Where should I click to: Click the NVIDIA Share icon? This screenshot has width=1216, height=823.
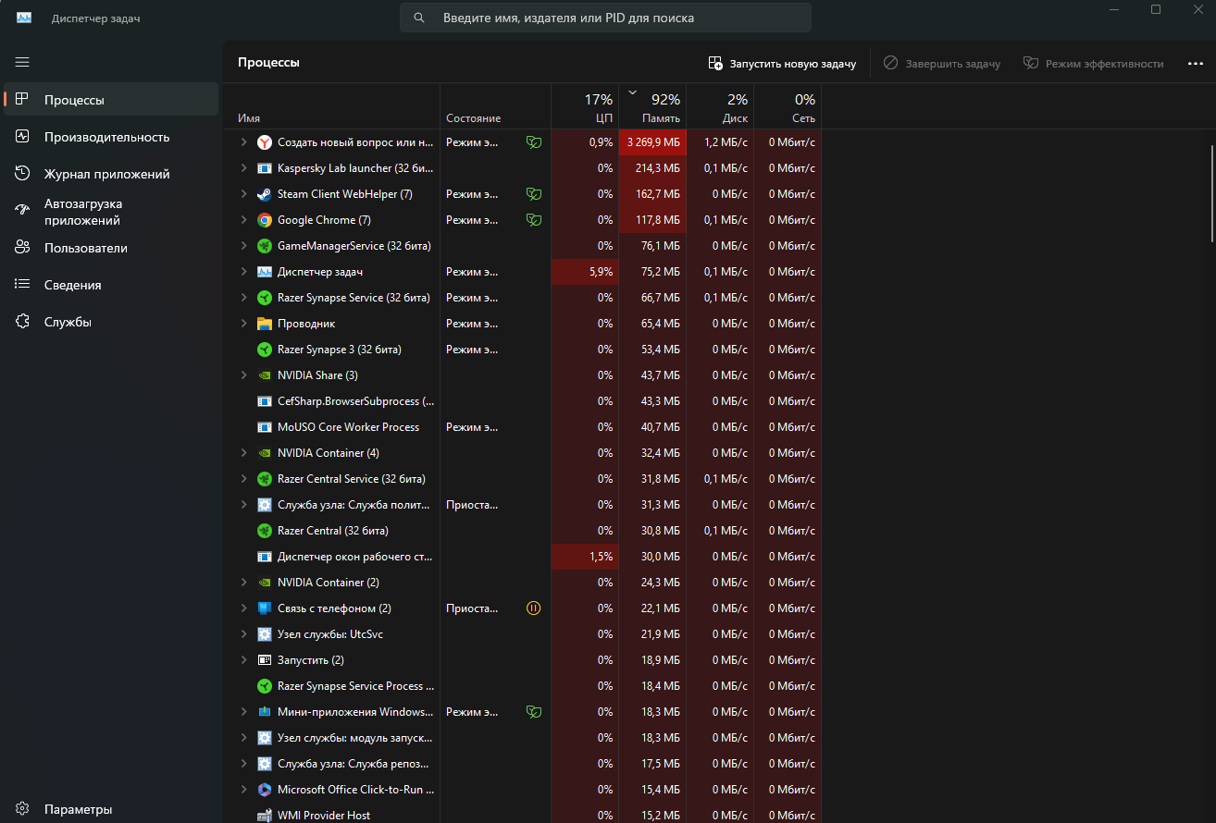(265, 375)
